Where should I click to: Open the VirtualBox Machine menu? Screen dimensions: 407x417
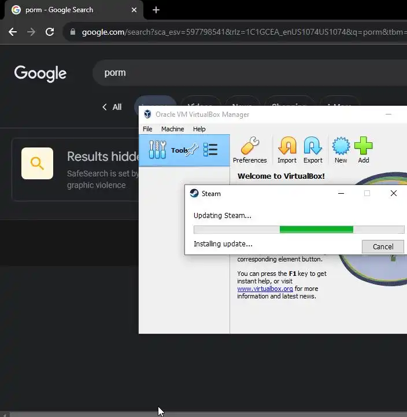(172, 129)
